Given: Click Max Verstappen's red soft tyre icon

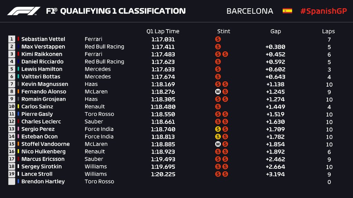Looking at the screenshot, I should coord(218,47).
